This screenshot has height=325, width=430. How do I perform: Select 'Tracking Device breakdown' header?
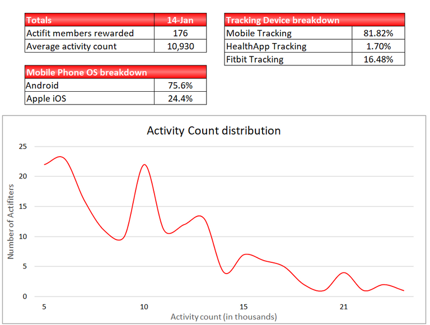314,20
